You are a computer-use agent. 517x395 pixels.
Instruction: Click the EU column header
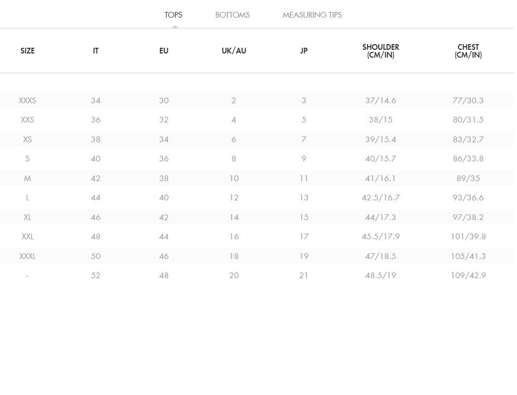[x=164, y=51]
